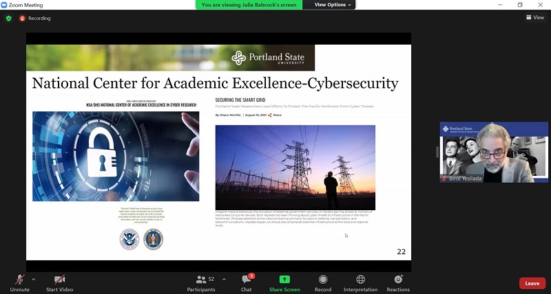The height and width of the screenshot is (294, 551).
Task: Start video camera
Action: [x=59, y=283]
